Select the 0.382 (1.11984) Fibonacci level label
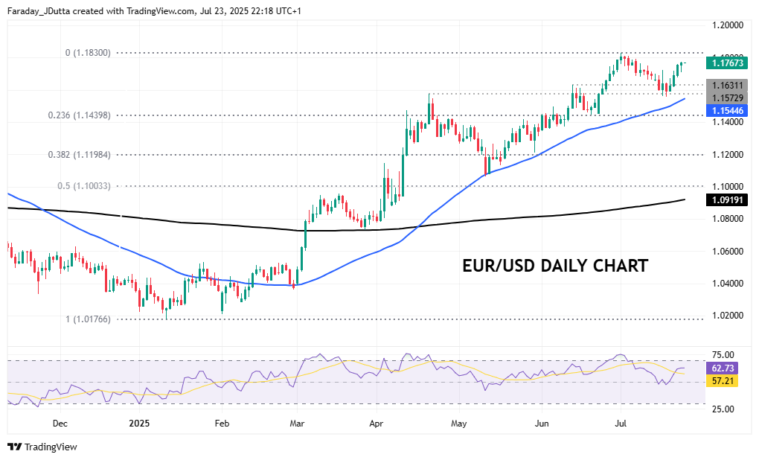The width and height of the screenshot is (759, 460). click(x=79, y=155)
